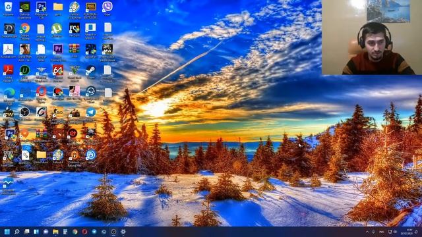Viewport: 422px width, 237px height.
Task: Switch to OBS Studio taskbar icon
Action: tap(113, 232)
